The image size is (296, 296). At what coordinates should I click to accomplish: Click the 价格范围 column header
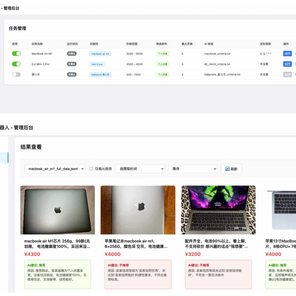coord(132,44)
